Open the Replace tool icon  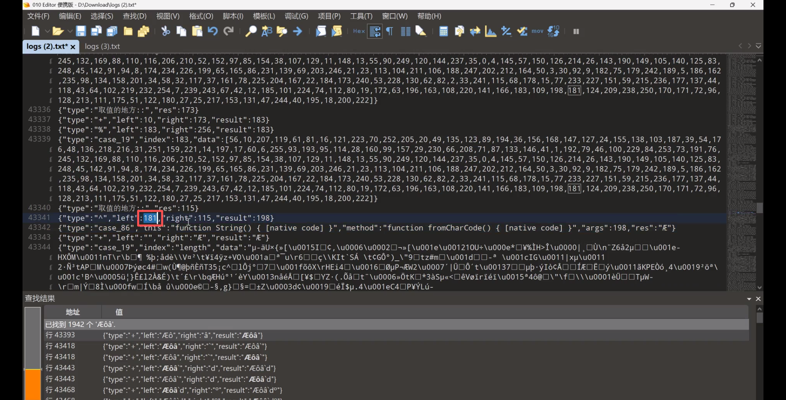tap(267, 31)
